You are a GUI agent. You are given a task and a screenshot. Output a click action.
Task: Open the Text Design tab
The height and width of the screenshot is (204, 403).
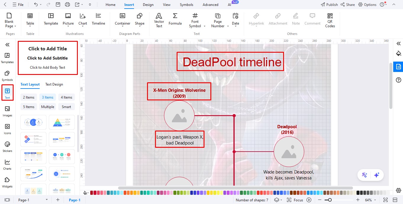(54, 84)
